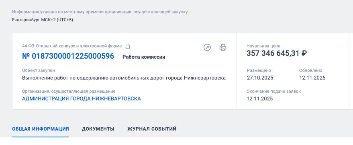Click the Начальная цена label
The width and height of the screenshot is (353, 145).
(x=263, y=46)
